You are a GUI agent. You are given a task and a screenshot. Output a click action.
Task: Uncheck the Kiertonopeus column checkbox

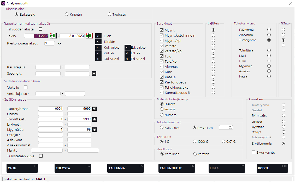point(162,82)
